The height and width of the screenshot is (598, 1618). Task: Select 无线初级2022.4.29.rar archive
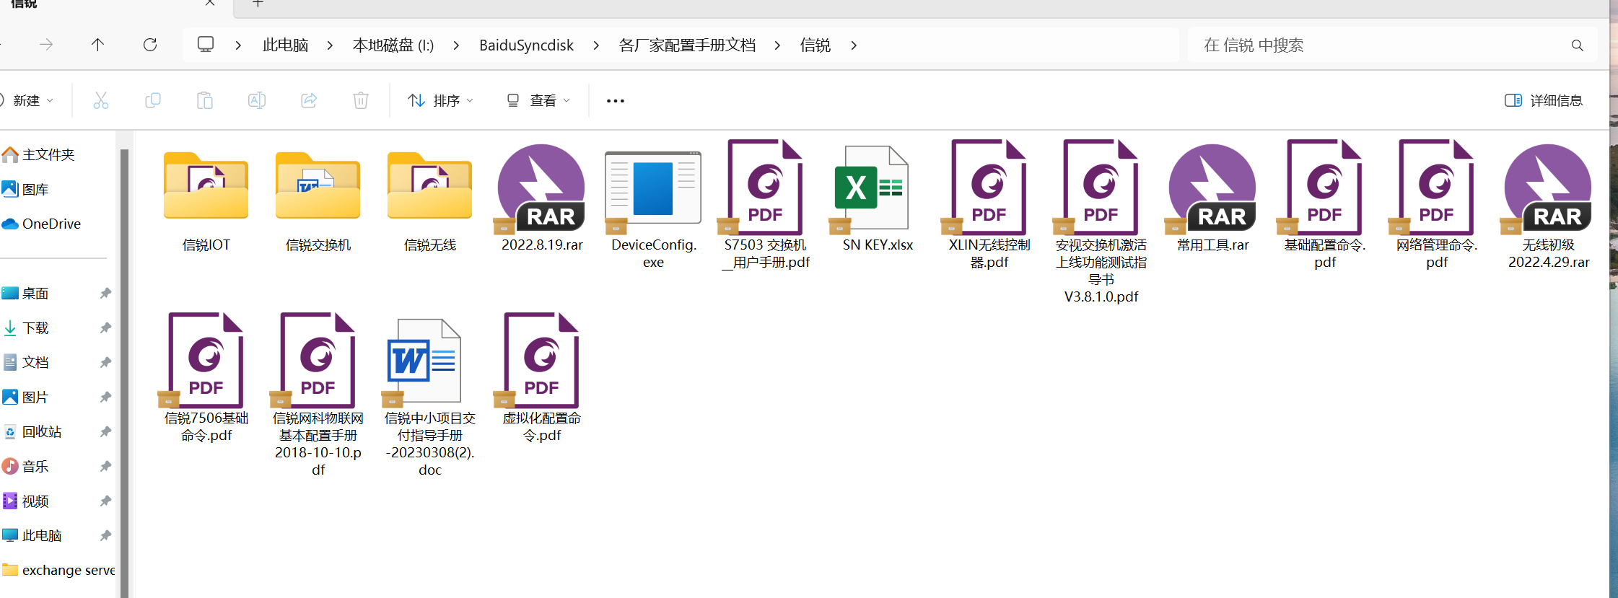(1549, 206)
